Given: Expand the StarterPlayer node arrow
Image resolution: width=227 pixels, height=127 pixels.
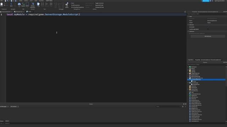Looking at the screenshot, I should pos(188,89).
